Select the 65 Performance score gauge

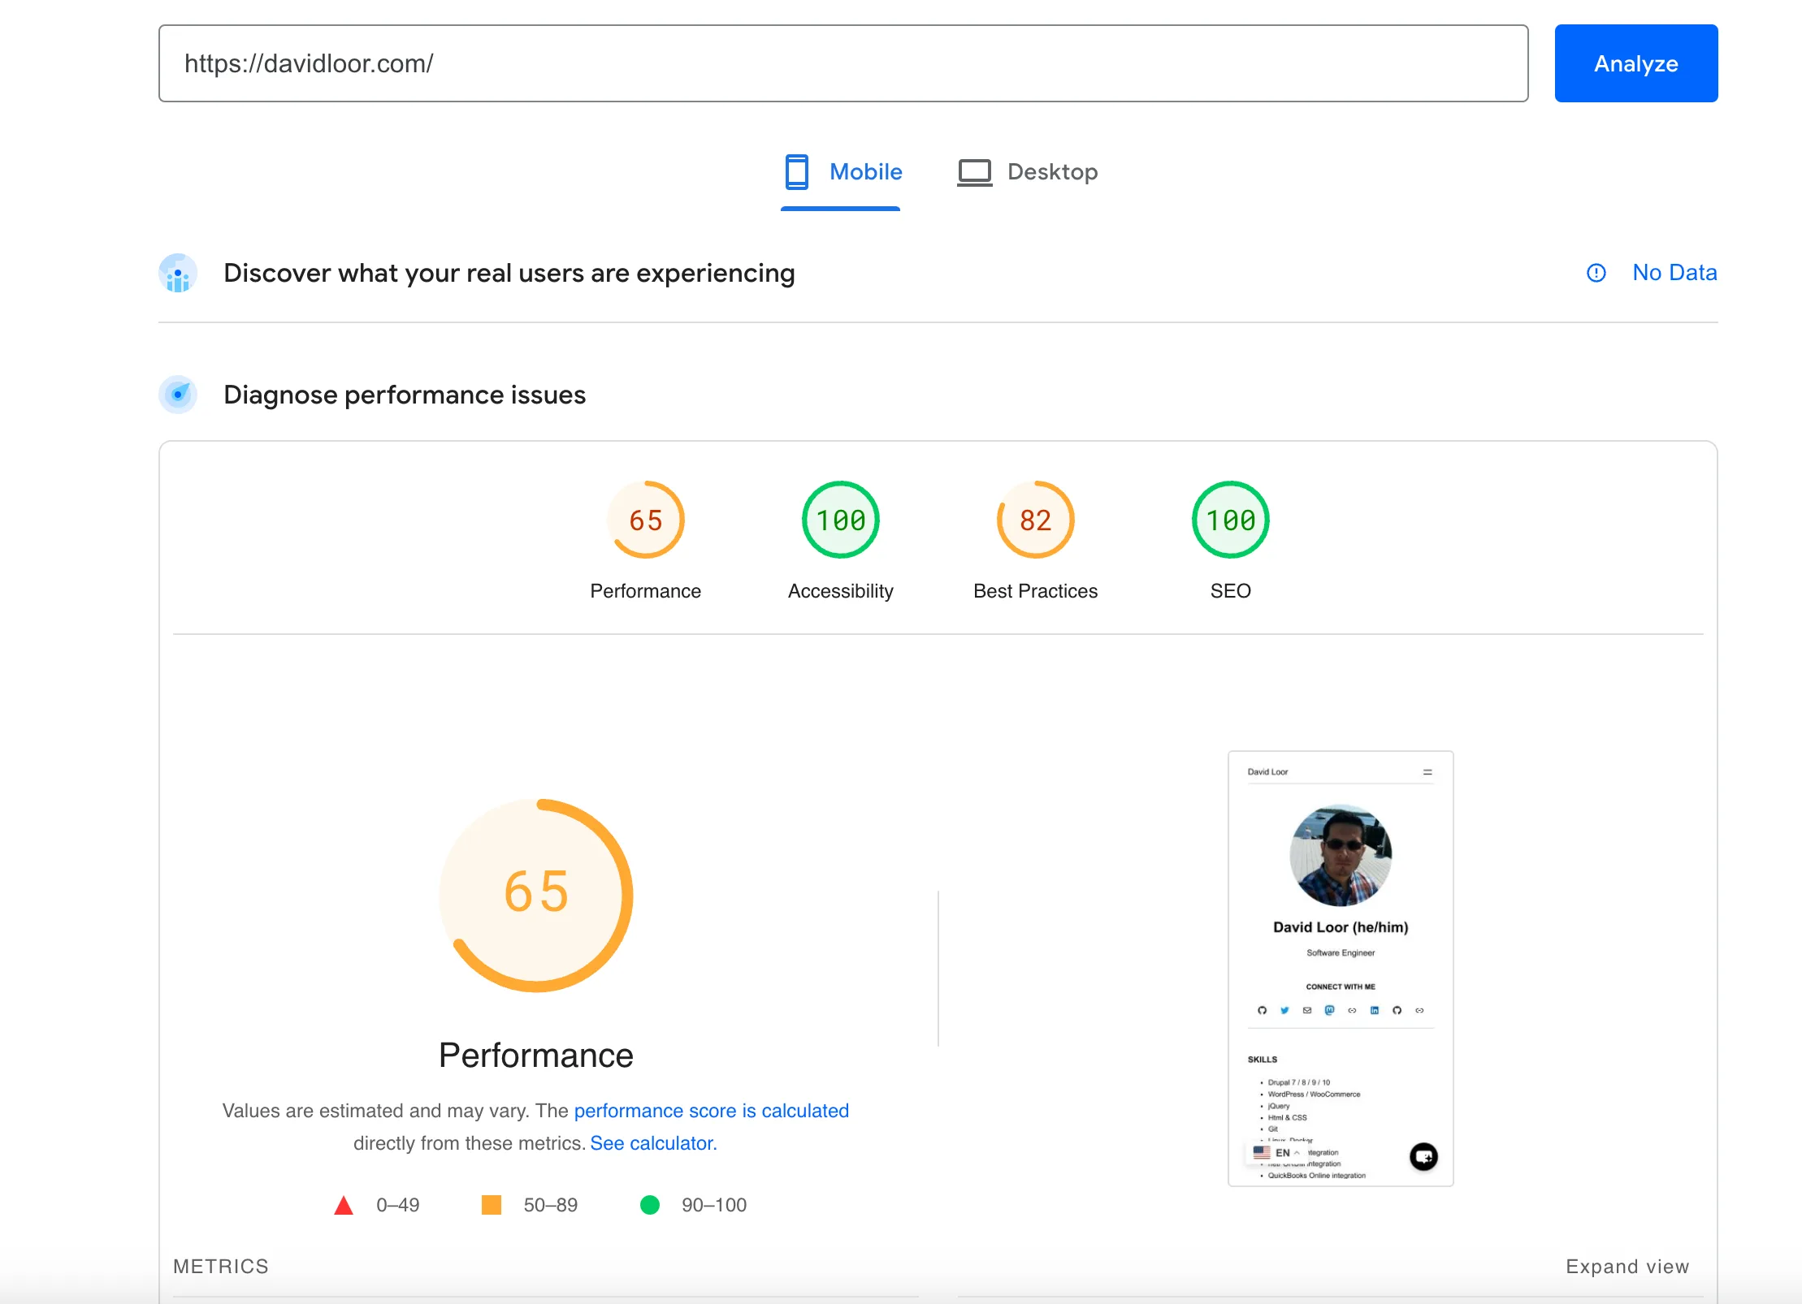(646, 520)
